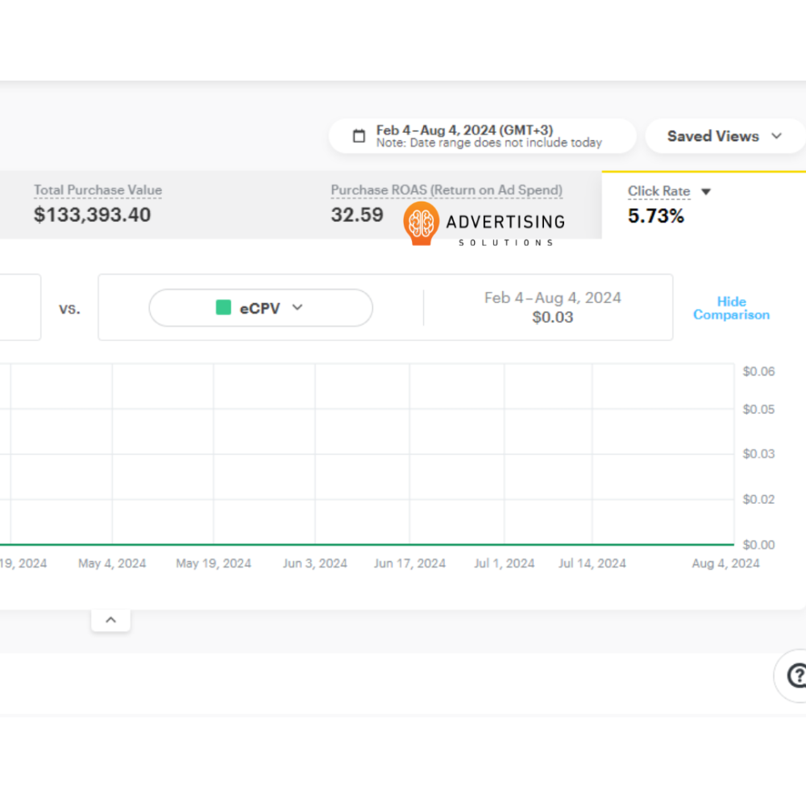The image size is (806, 806).
Task: Click the Click Rate metric label
Action: point(659,192)
